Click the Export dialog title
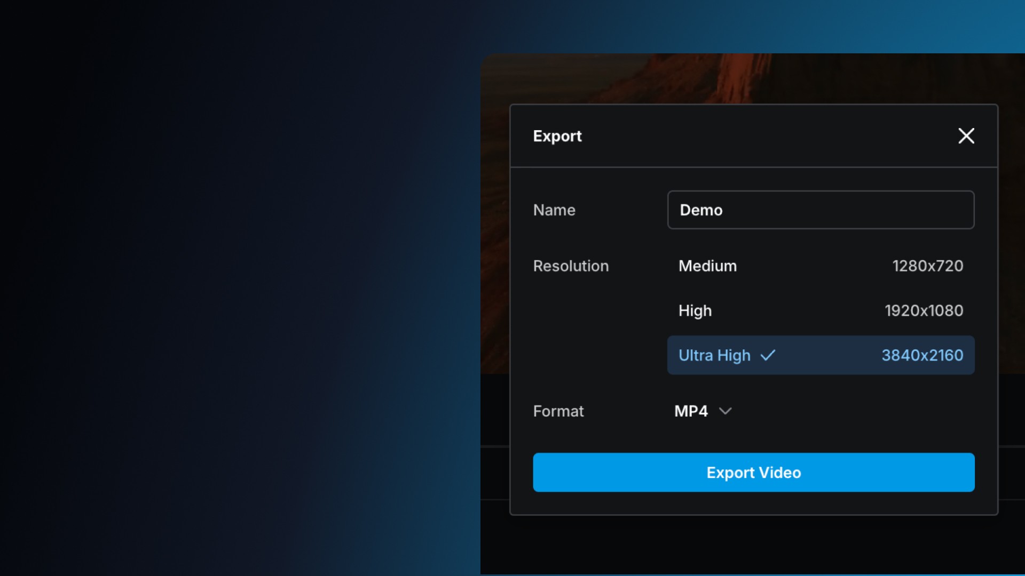1025x576 pixels. pos(557,136)
